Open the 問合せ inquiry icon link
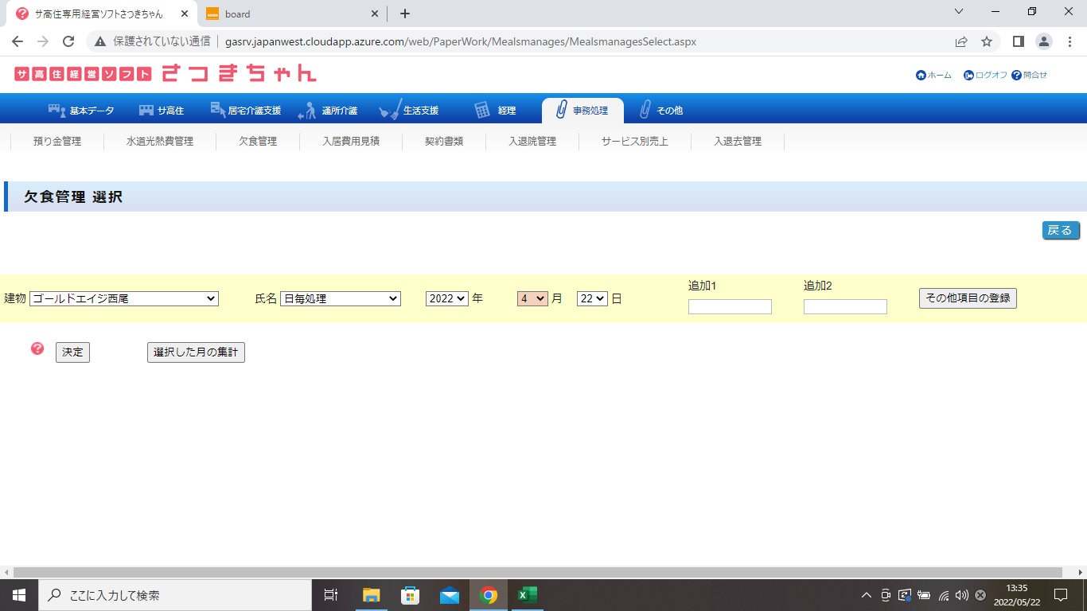This screenshot has width=1087, height=611. click(1016, 76)
